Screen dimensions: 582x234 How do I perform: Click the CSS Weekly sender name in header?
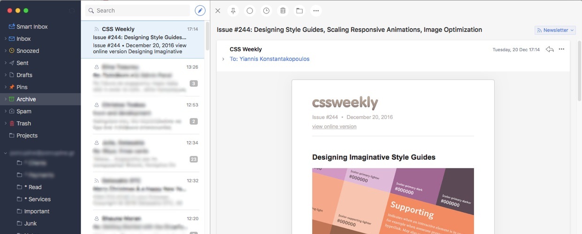point(245,49)
